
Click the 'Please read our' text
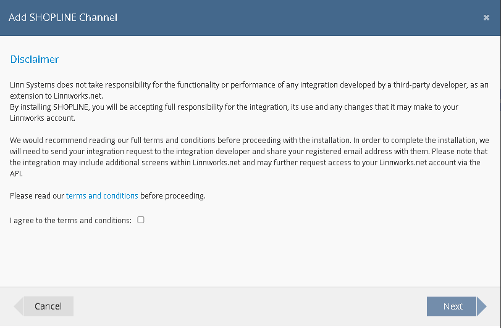click(37, 196)
